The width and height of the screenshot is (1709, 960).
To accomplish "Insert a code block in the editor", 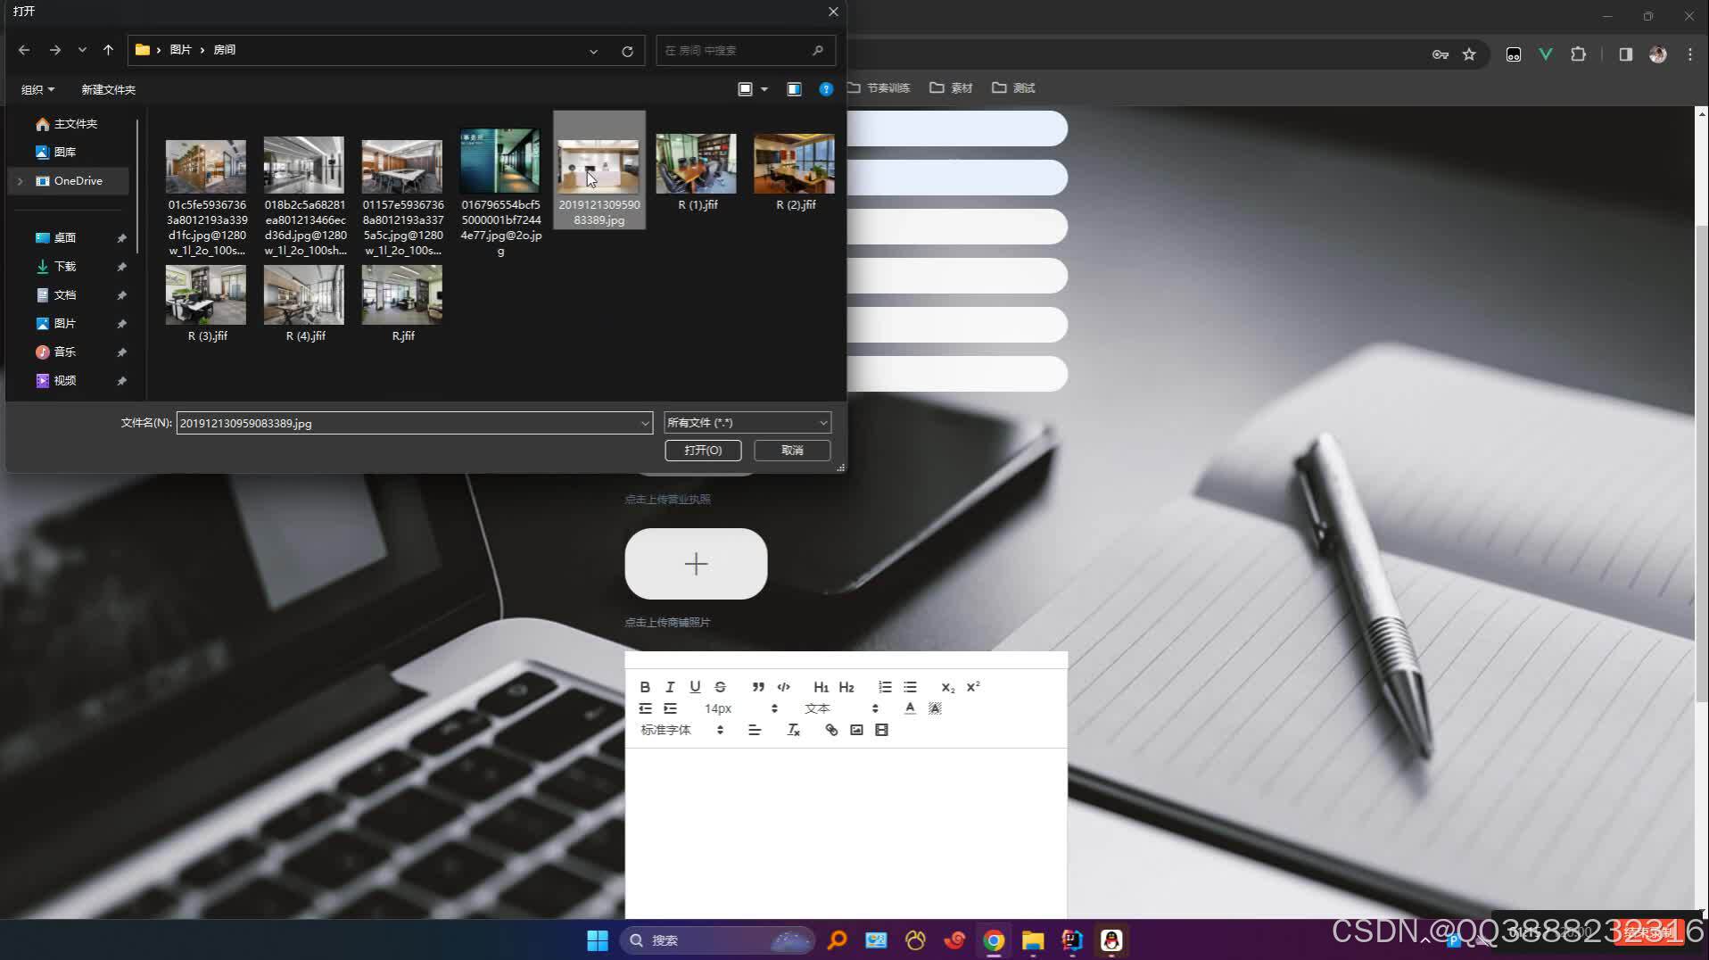I will coord(783,687).
